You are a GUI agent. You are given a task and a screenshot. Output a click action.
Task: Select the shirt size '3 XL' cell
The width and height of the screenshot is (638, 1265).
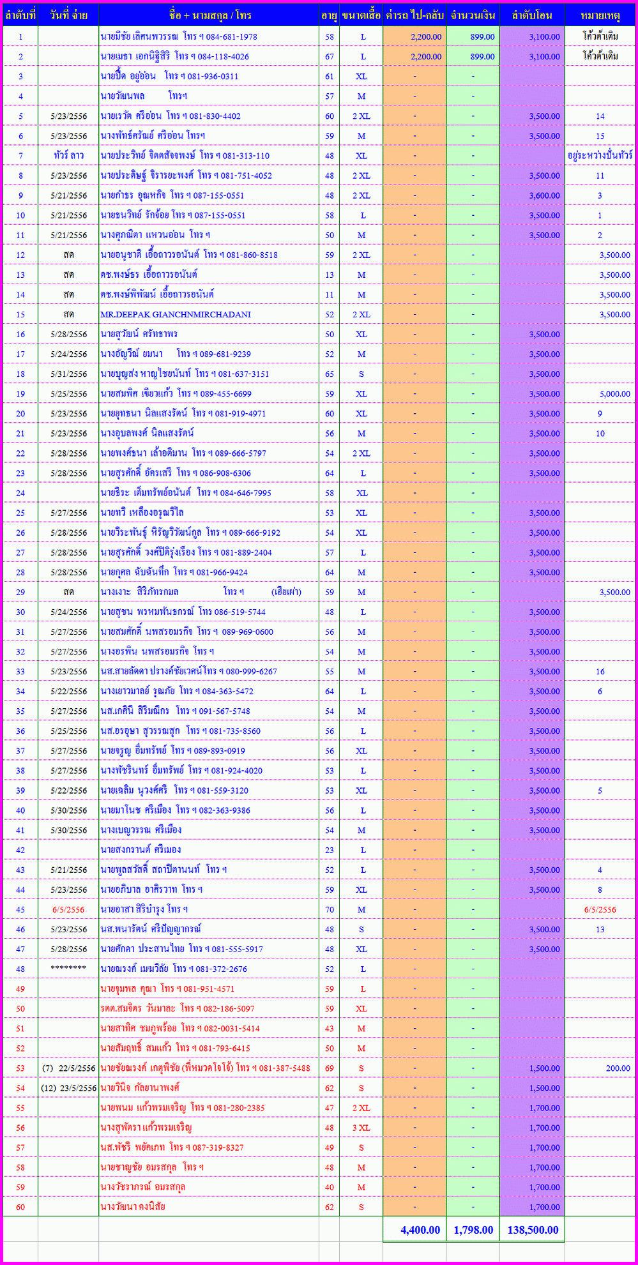click(x=361, y=1127)
